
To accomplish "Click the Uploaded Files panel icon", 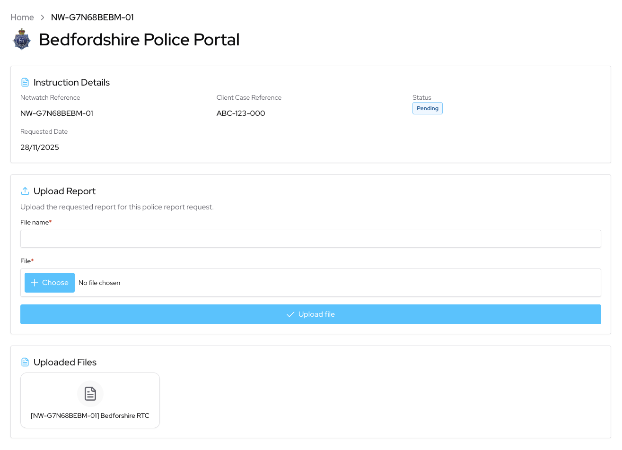I will (25, 362).
